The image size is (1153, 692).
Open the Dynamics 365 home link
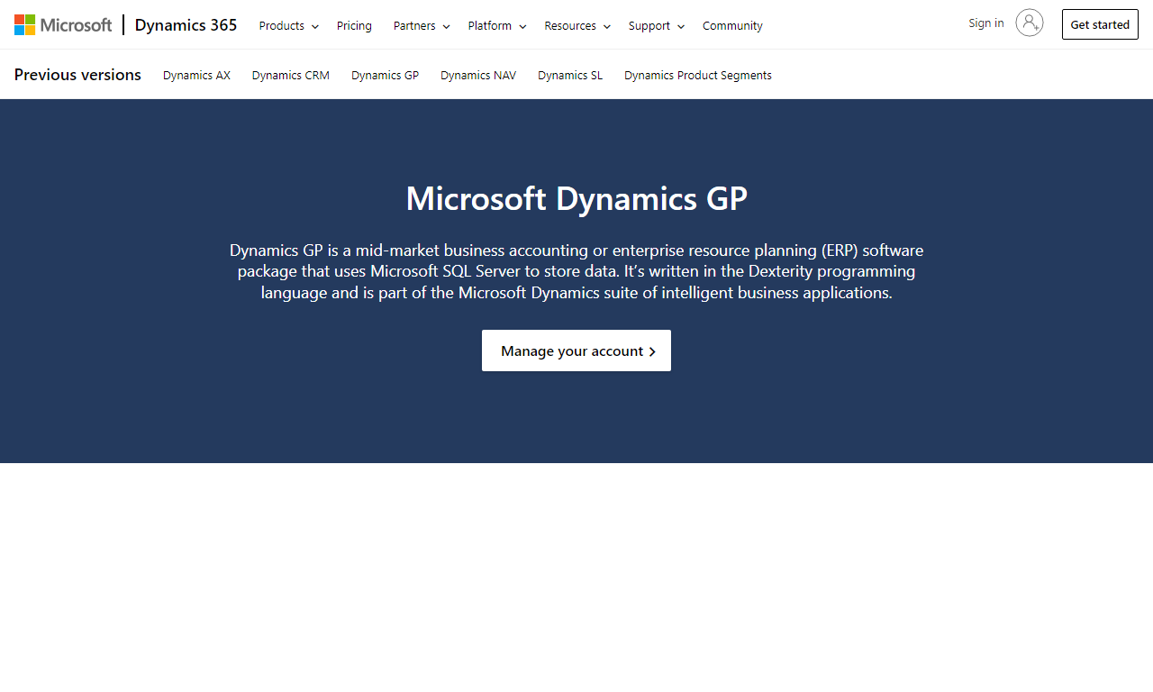click(x=186, y=25)
